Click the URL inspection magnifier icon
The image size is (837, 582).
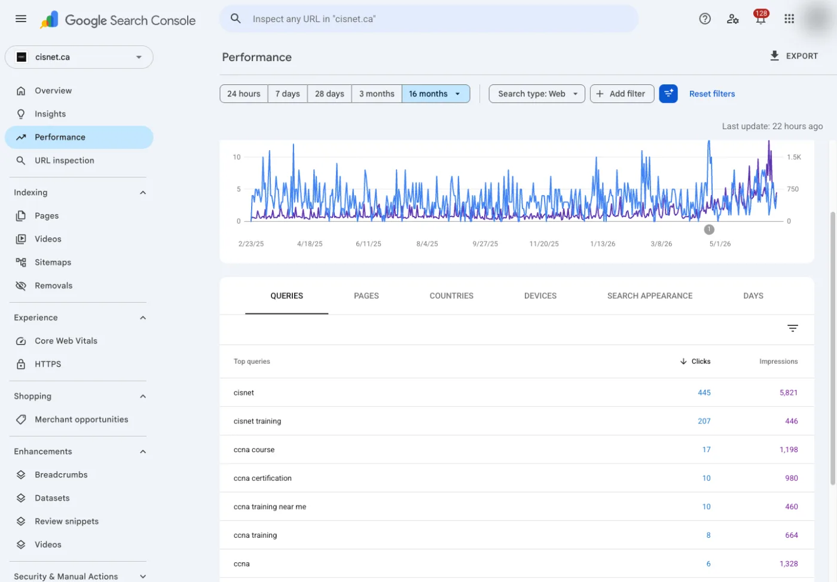pos(21,161)
